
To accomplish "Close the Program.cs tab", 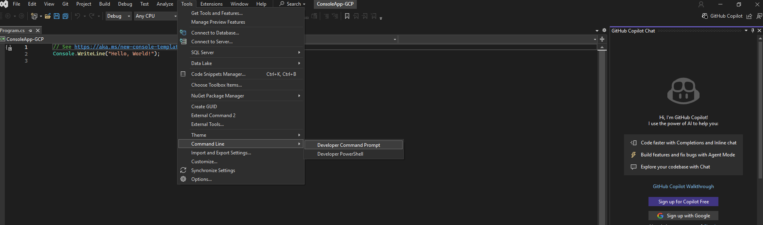I will pos(38,30).
